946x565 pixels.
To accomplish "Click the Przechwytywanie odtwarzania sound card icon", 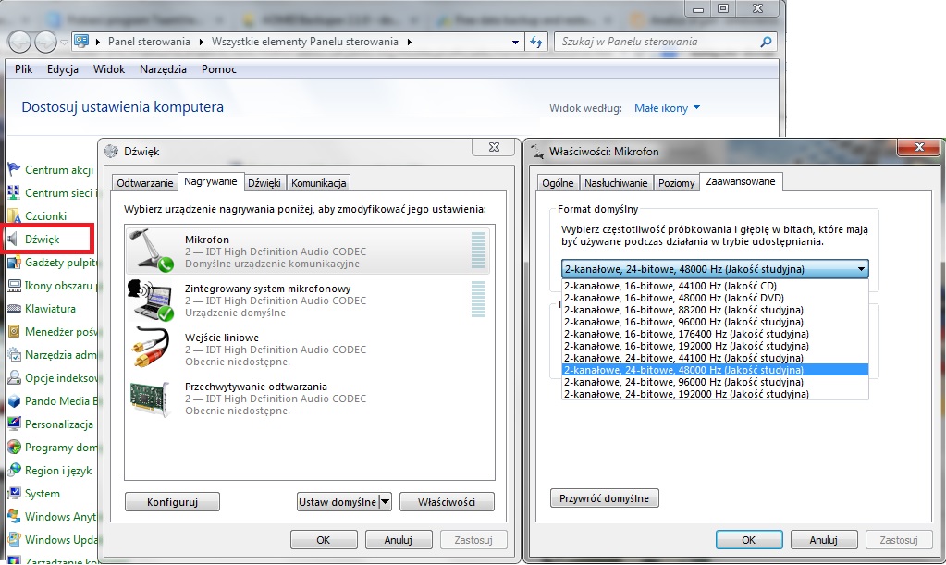I will (x=152, y=396).
